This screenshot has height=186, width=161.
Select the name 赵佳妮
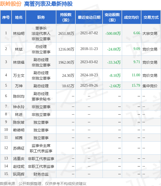pyautogui.click(x=19, y=166)
